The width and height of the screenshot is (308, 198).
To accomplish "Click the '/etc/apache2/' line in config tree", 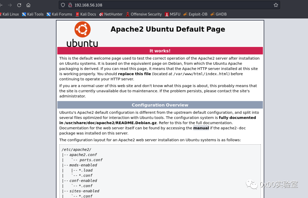I will (x=76, y=150).
